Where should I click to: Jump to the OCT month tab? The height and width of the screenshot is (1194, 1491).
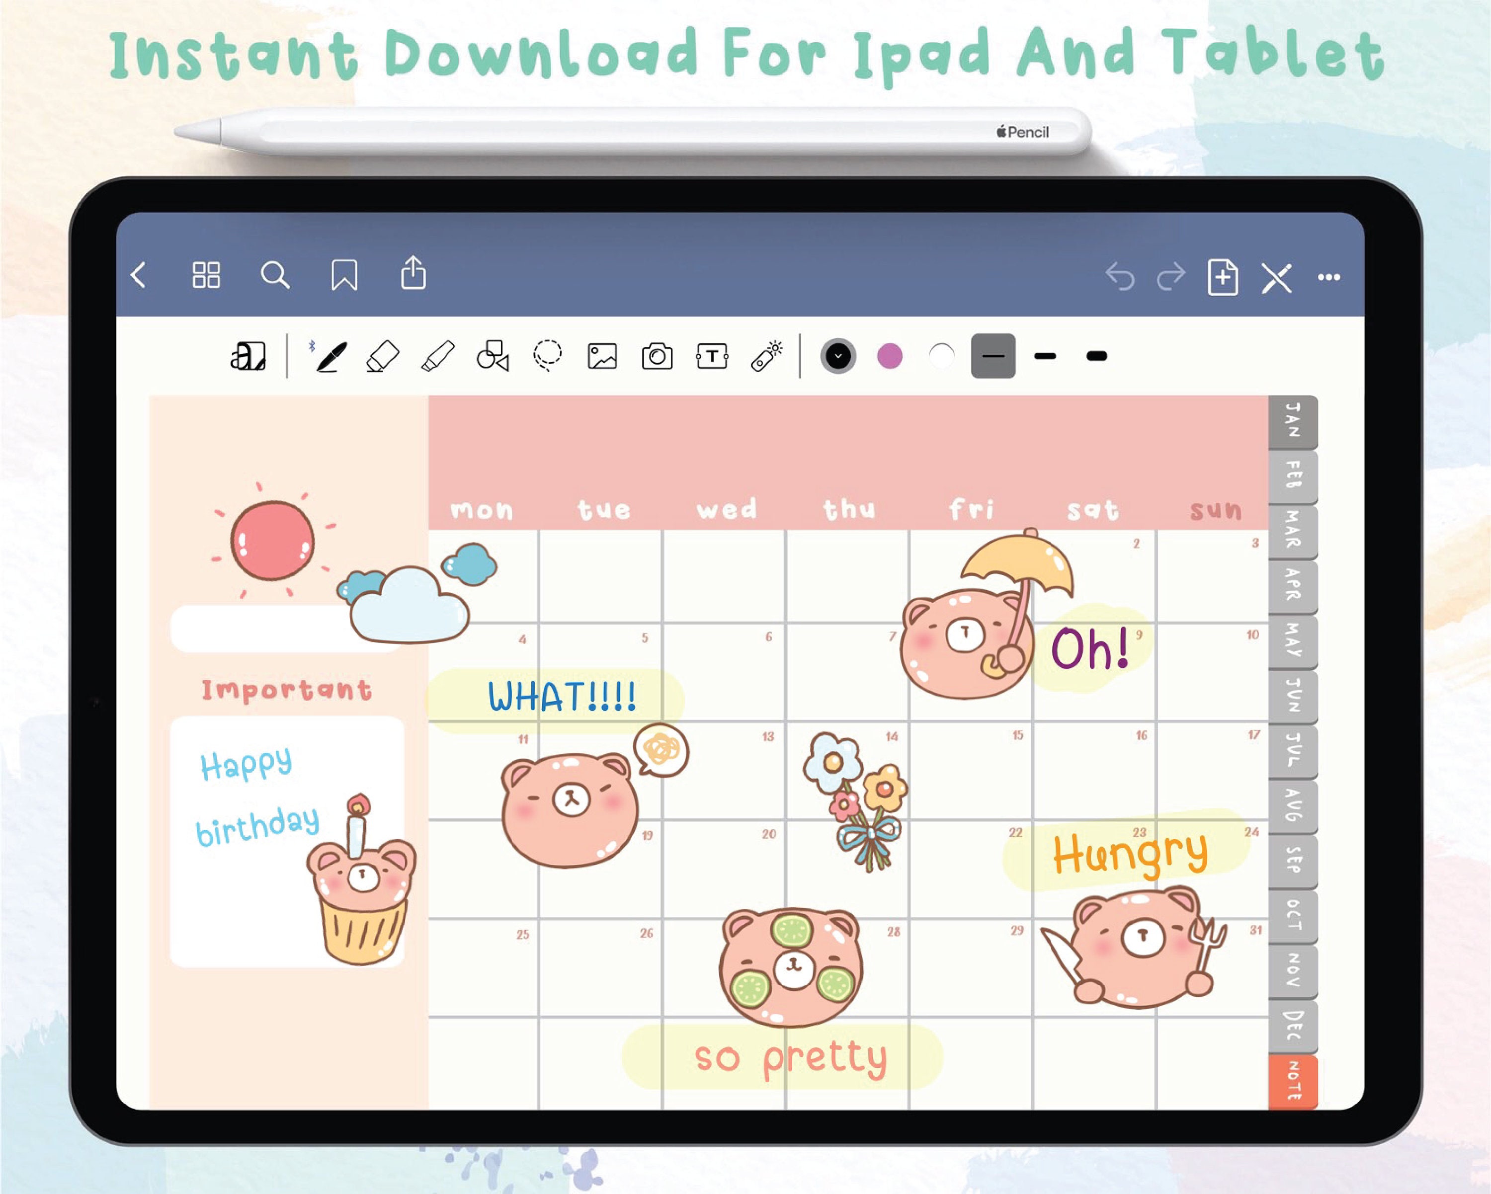(1293, 917)
